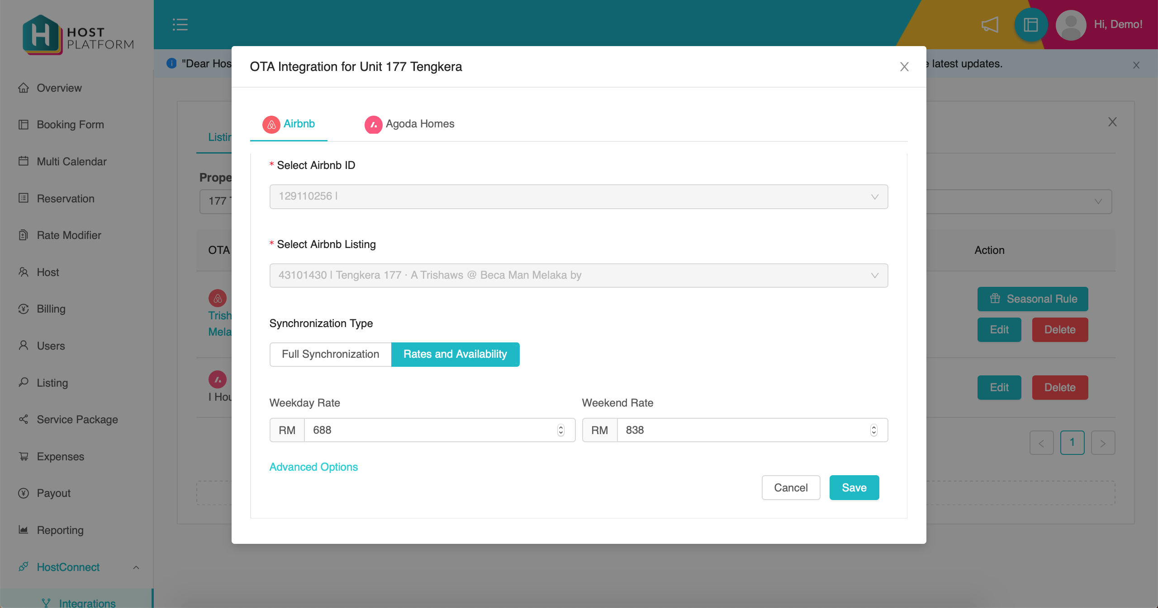This screenshot has height=608, width=1158.
Task: Click the Reporting chart icon
Action: (24, 530)
